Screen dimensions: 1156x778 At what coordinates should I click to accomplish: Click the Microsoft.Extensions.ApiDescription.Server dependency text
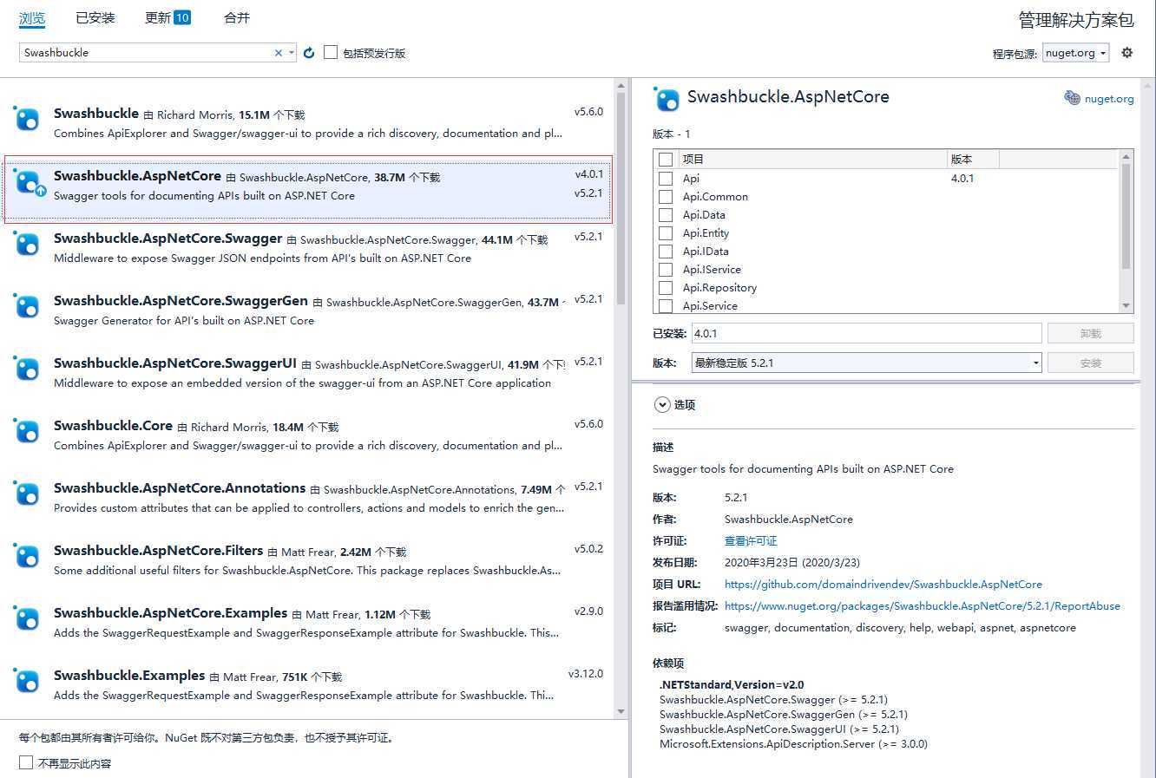pyautogui.click(x=793, y=743)
